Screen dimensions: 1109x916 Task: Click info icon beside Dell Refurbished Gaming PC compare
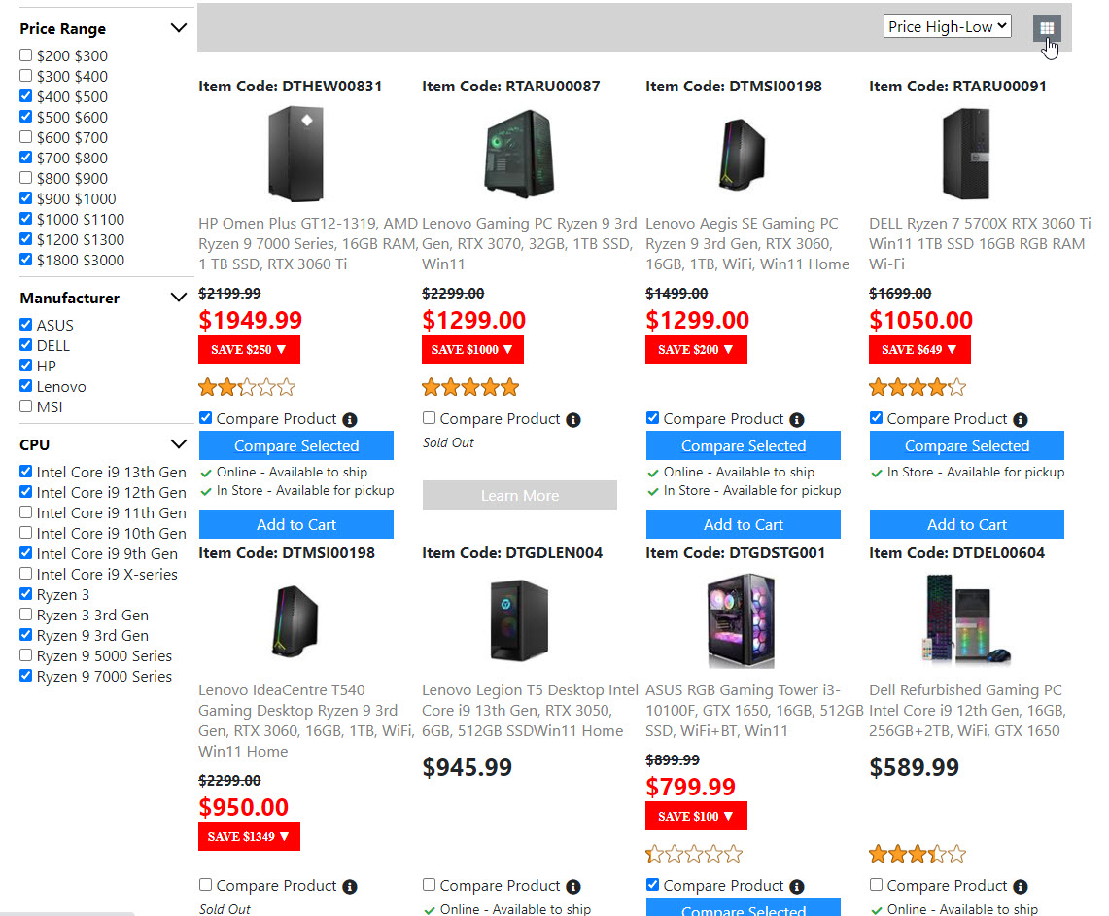tap(1021, 887)
